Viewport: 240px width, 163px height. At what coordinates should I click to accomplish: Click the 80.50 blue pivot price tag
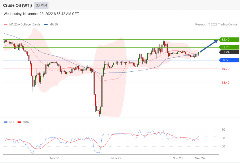(229, 60)
